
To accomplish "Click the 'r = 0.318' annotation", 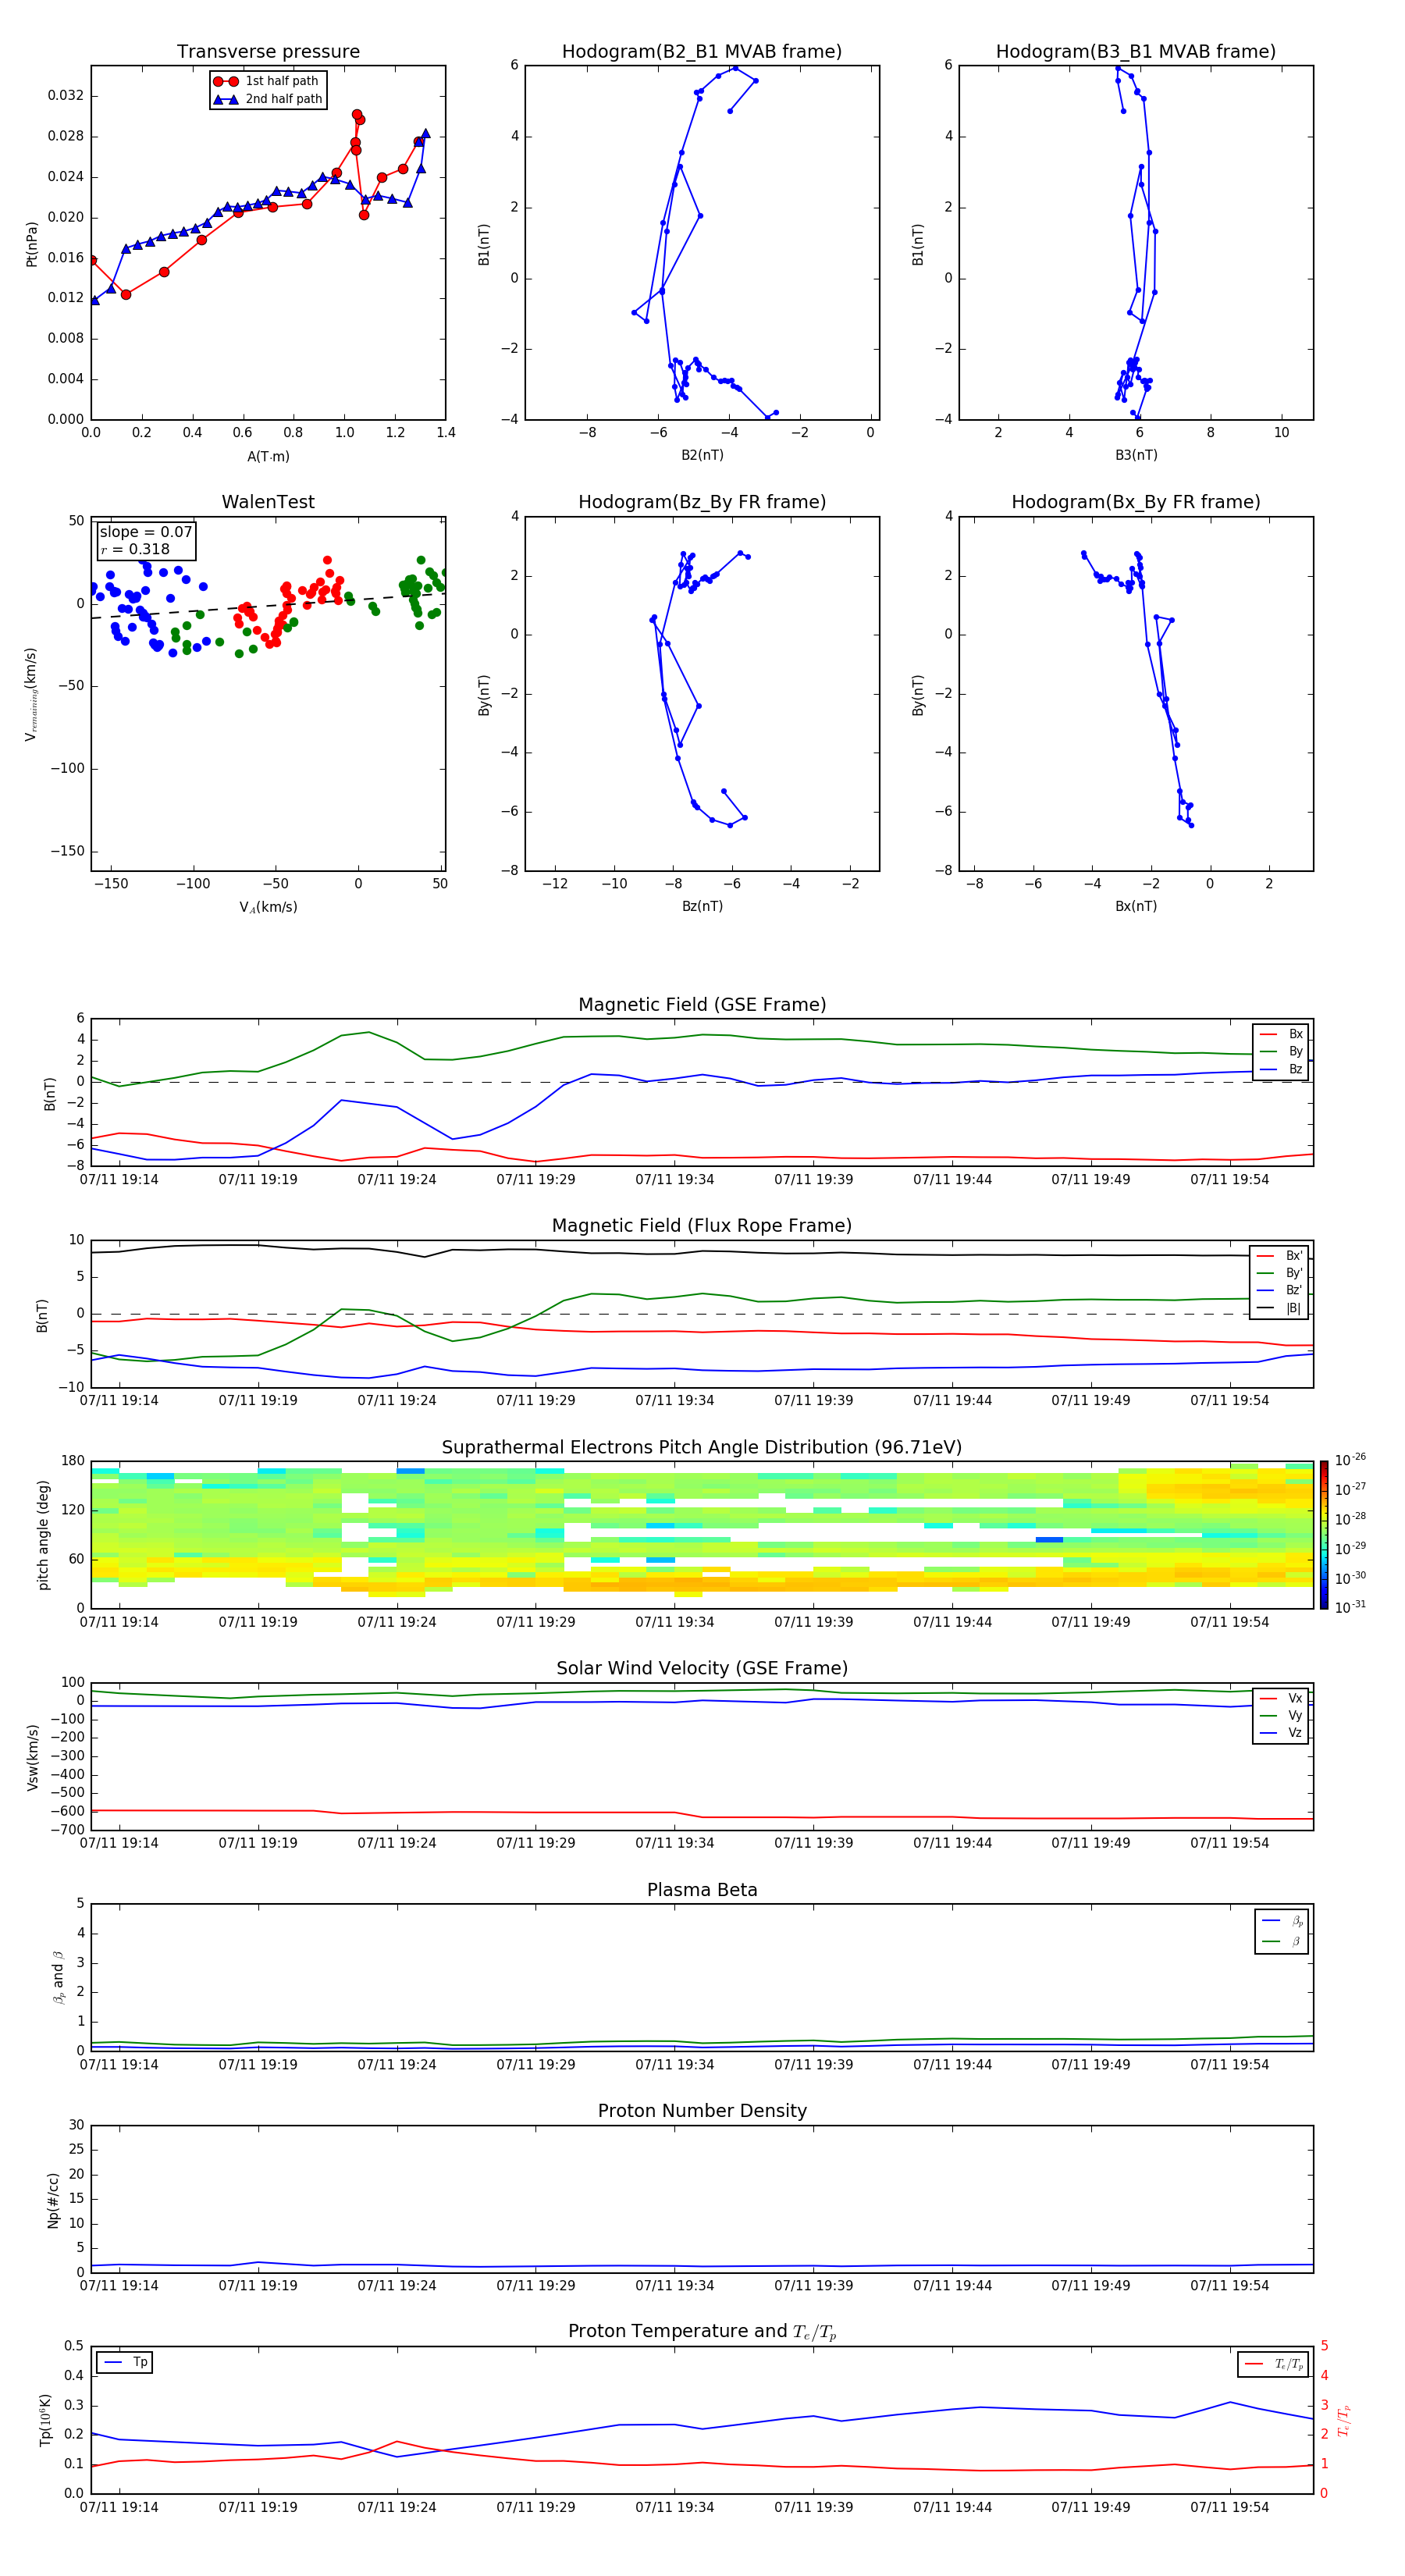I will point(135,549).
